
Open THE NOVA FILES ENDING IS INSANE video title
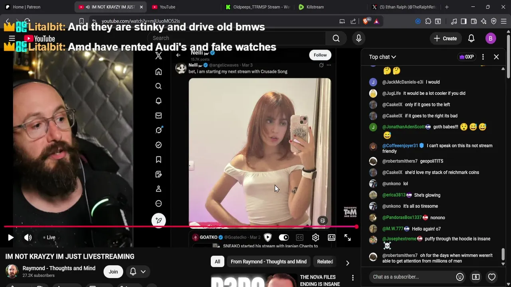tap(320, 281)
